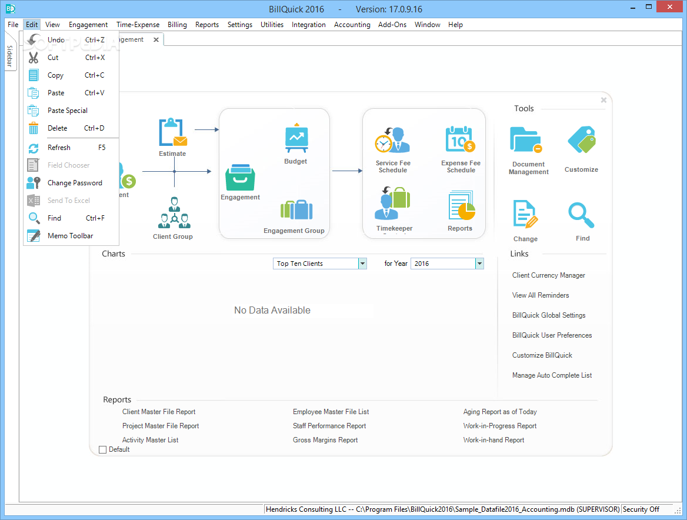Open the Time-Expense menu
Viewport: 687px width, 520px height.
(x=138, y=25)
